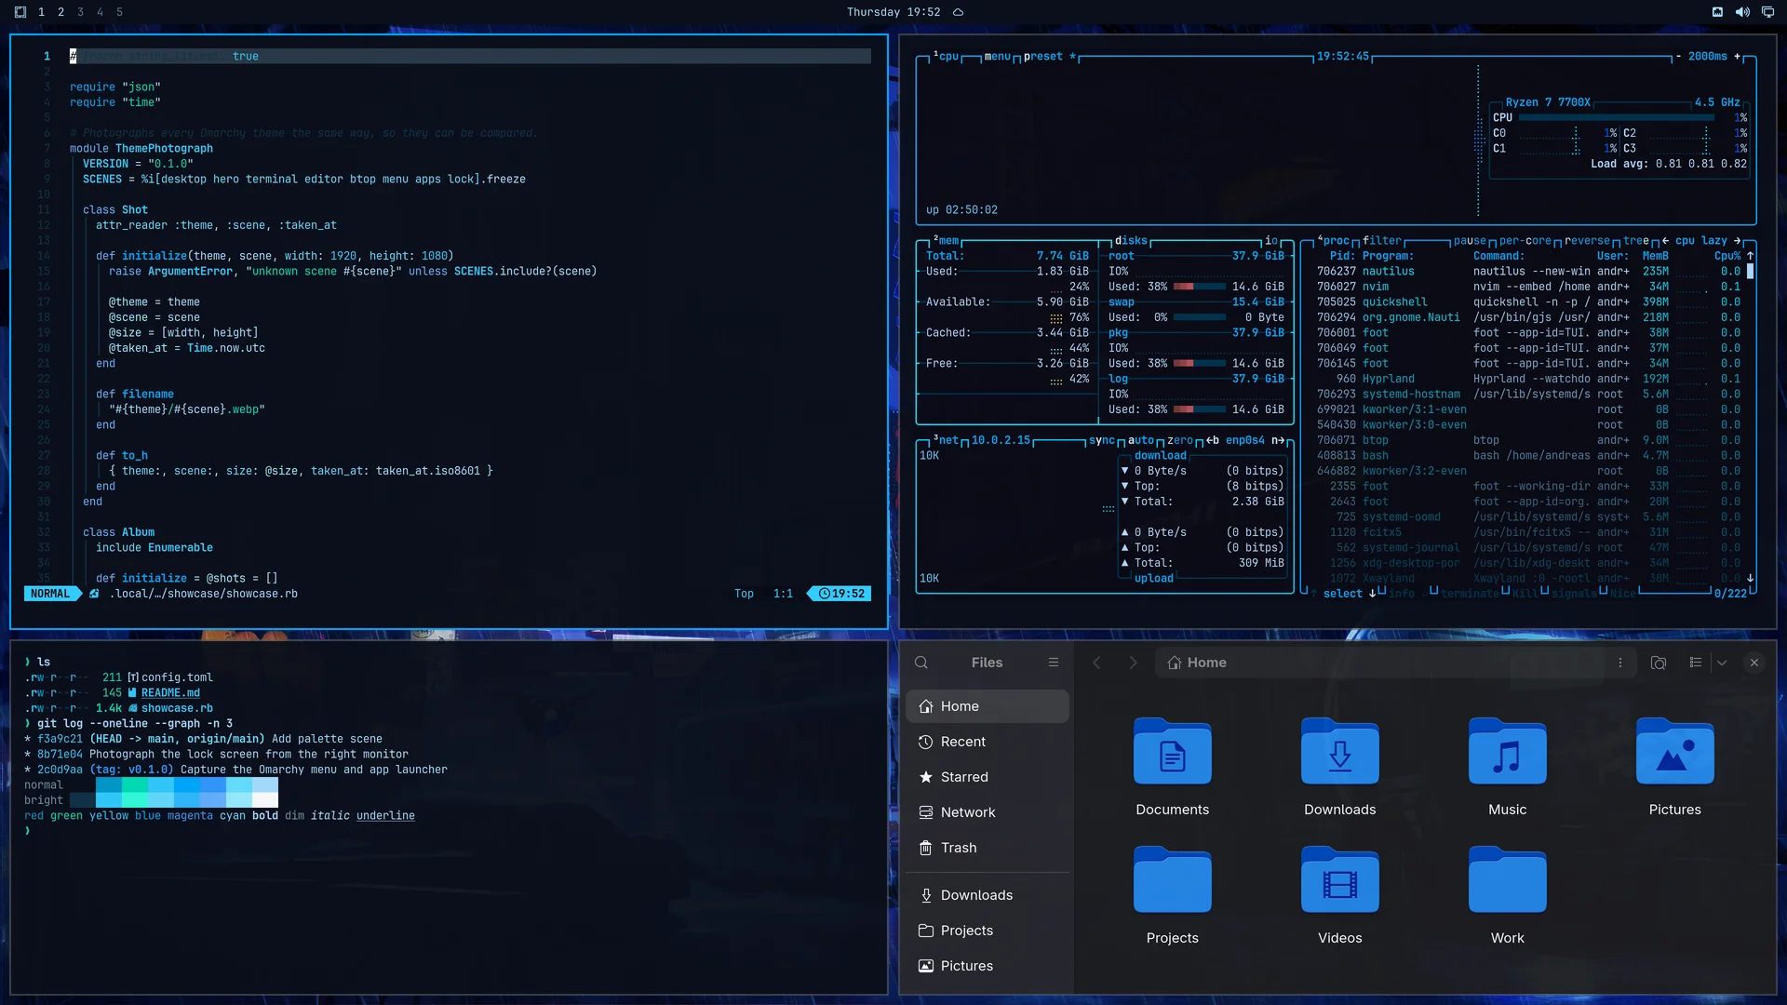Image resolution: width=1787 pixels, height=1005 pixels.
Task: Toggle btop net sync option
Action: (1101, 441)
